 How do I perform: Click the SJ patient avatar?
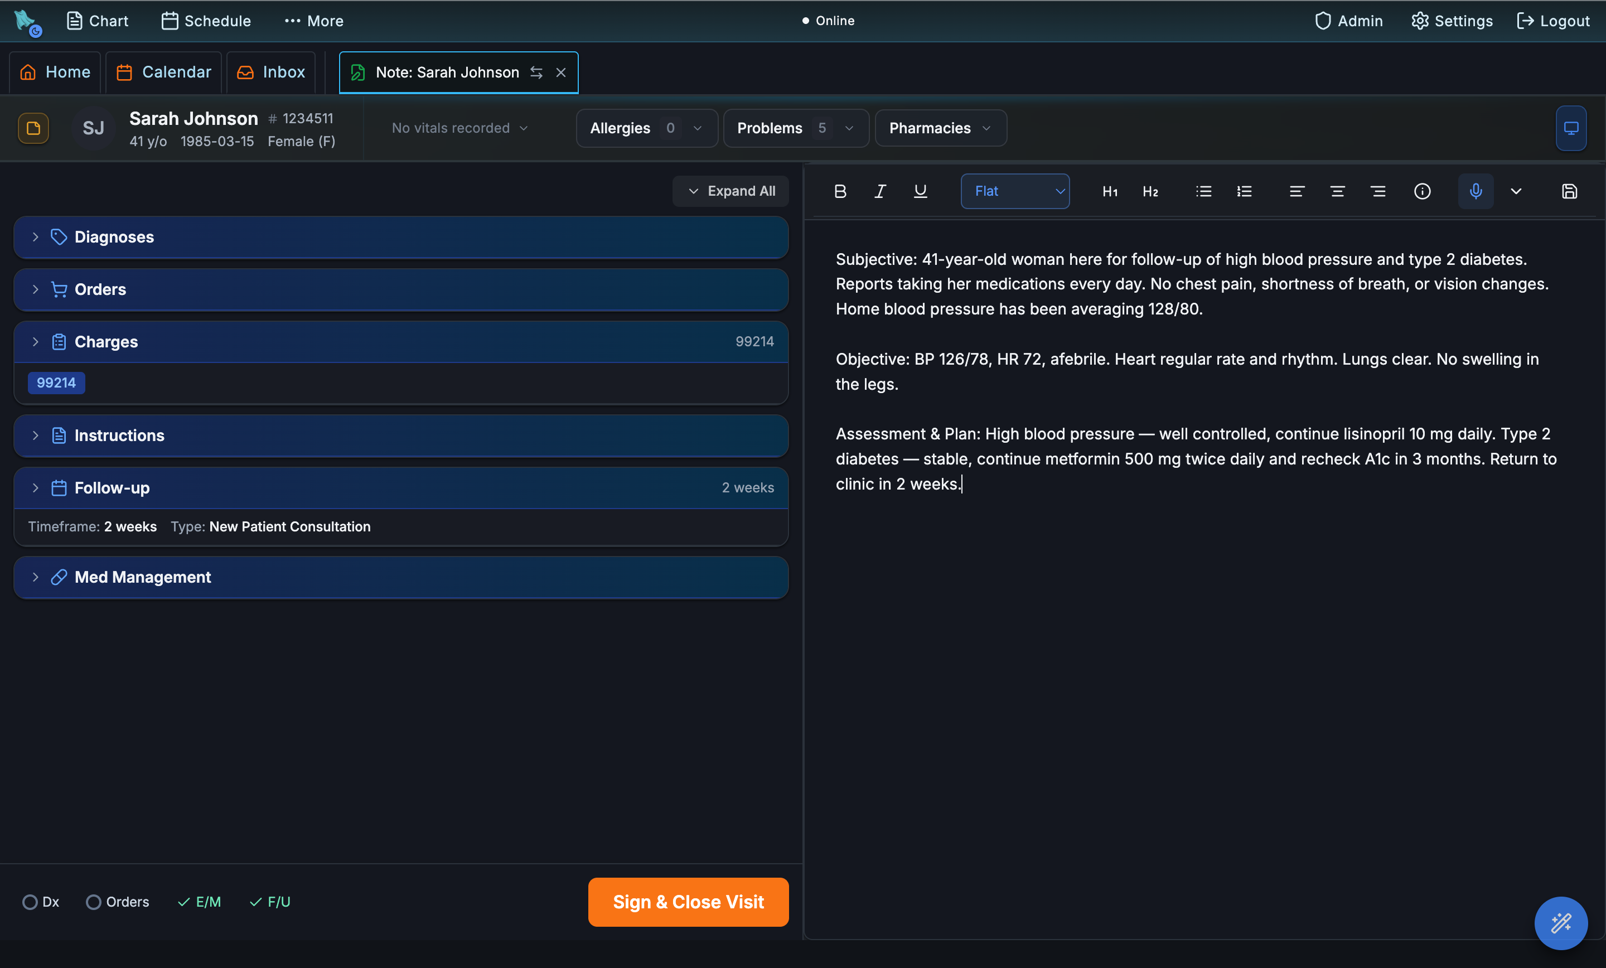tap(93, 128)
